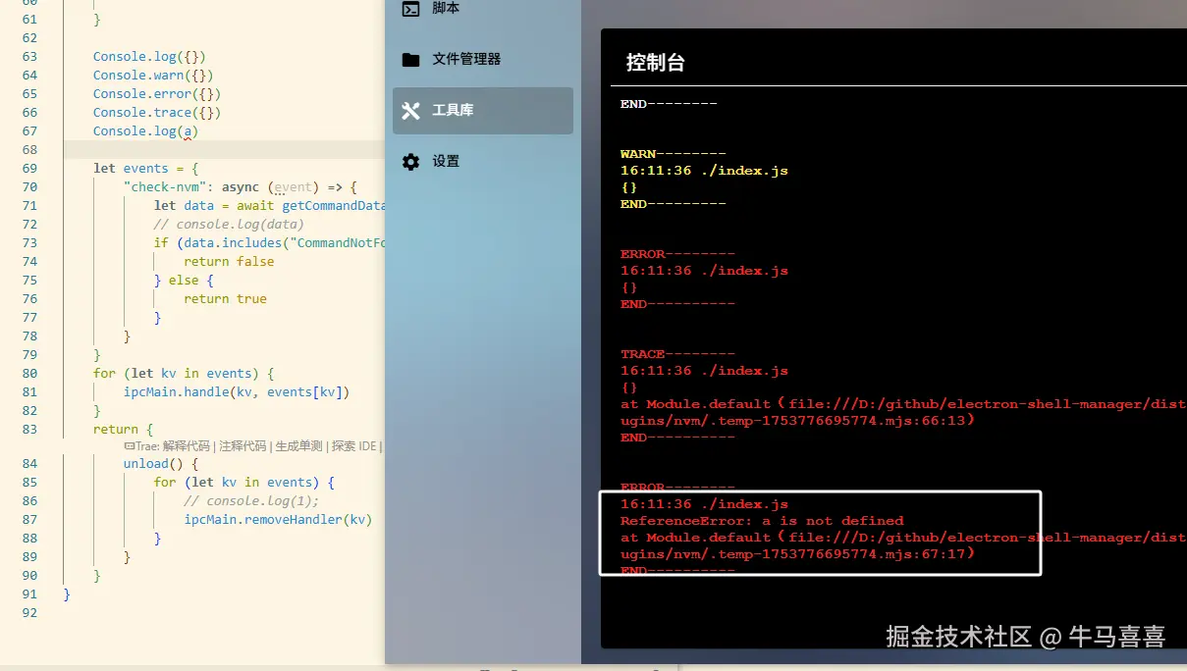The image size is (1187, 671).
Task: Click 'ipcMain.removeHandler(kv)' code line
Action: point(278,519)
